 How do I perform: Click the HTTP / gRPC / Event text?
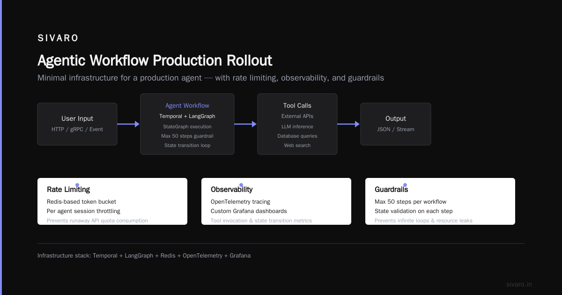(x=77, y=129)
